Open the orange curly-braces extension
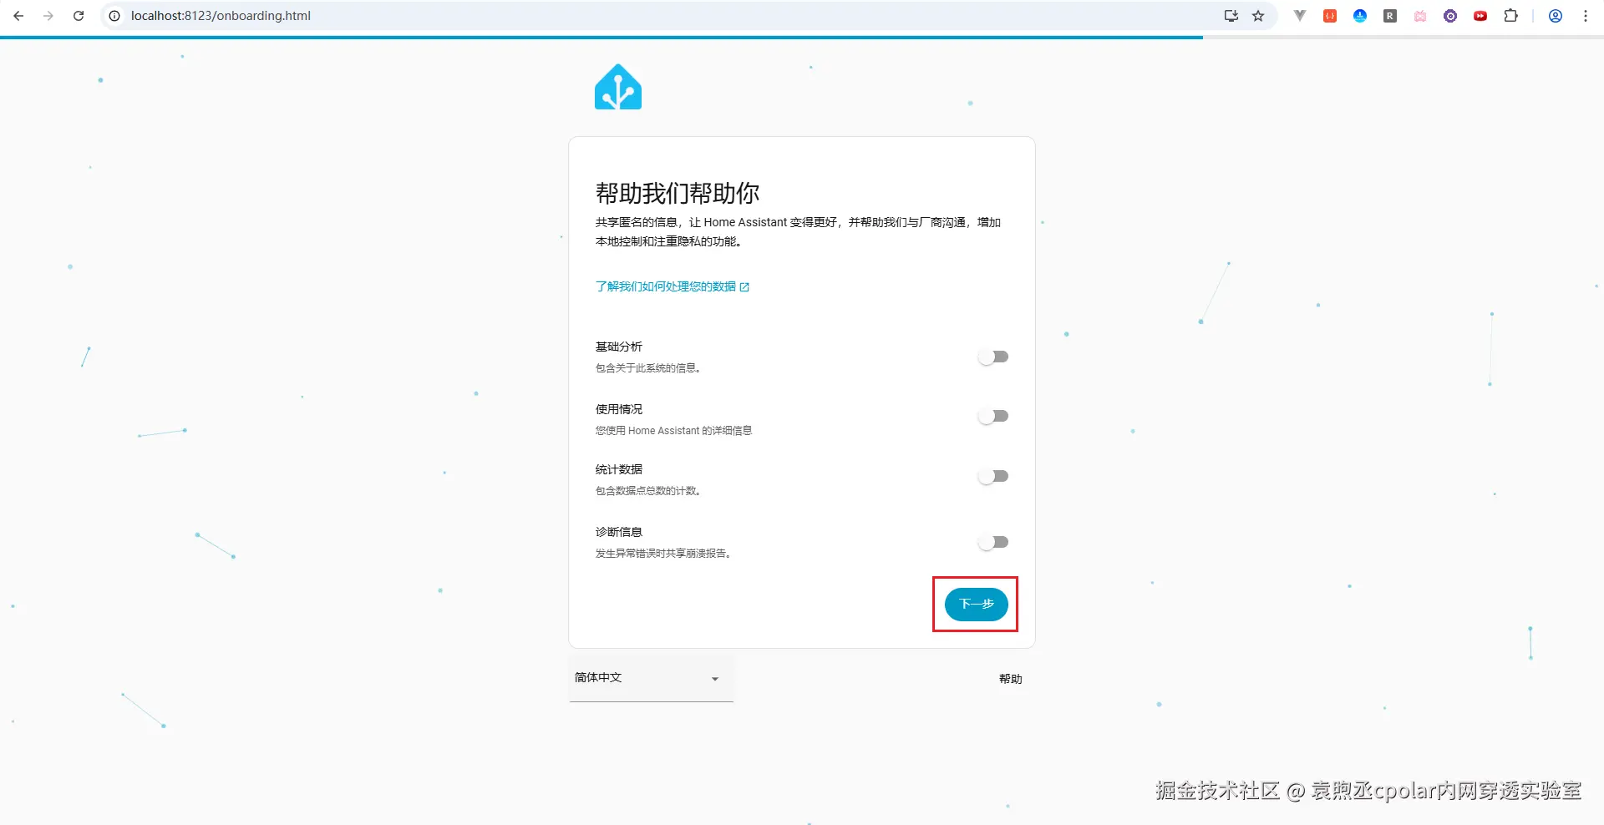 pyautogui.click(x=1330, y=16)
